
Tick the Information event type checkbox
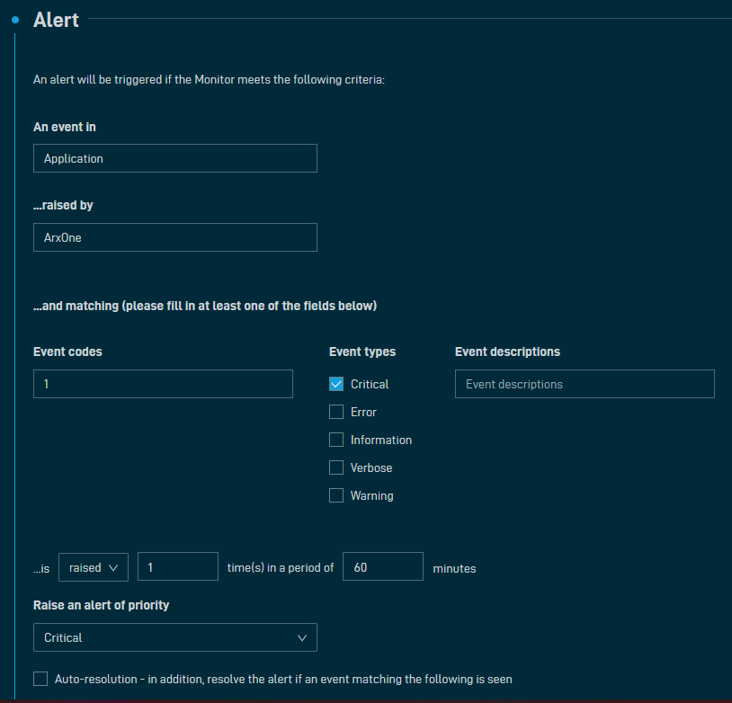click(x=336, y=440)
